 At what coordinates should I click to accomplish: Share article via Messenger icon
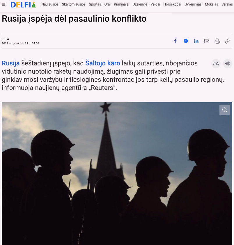point(186,41)
